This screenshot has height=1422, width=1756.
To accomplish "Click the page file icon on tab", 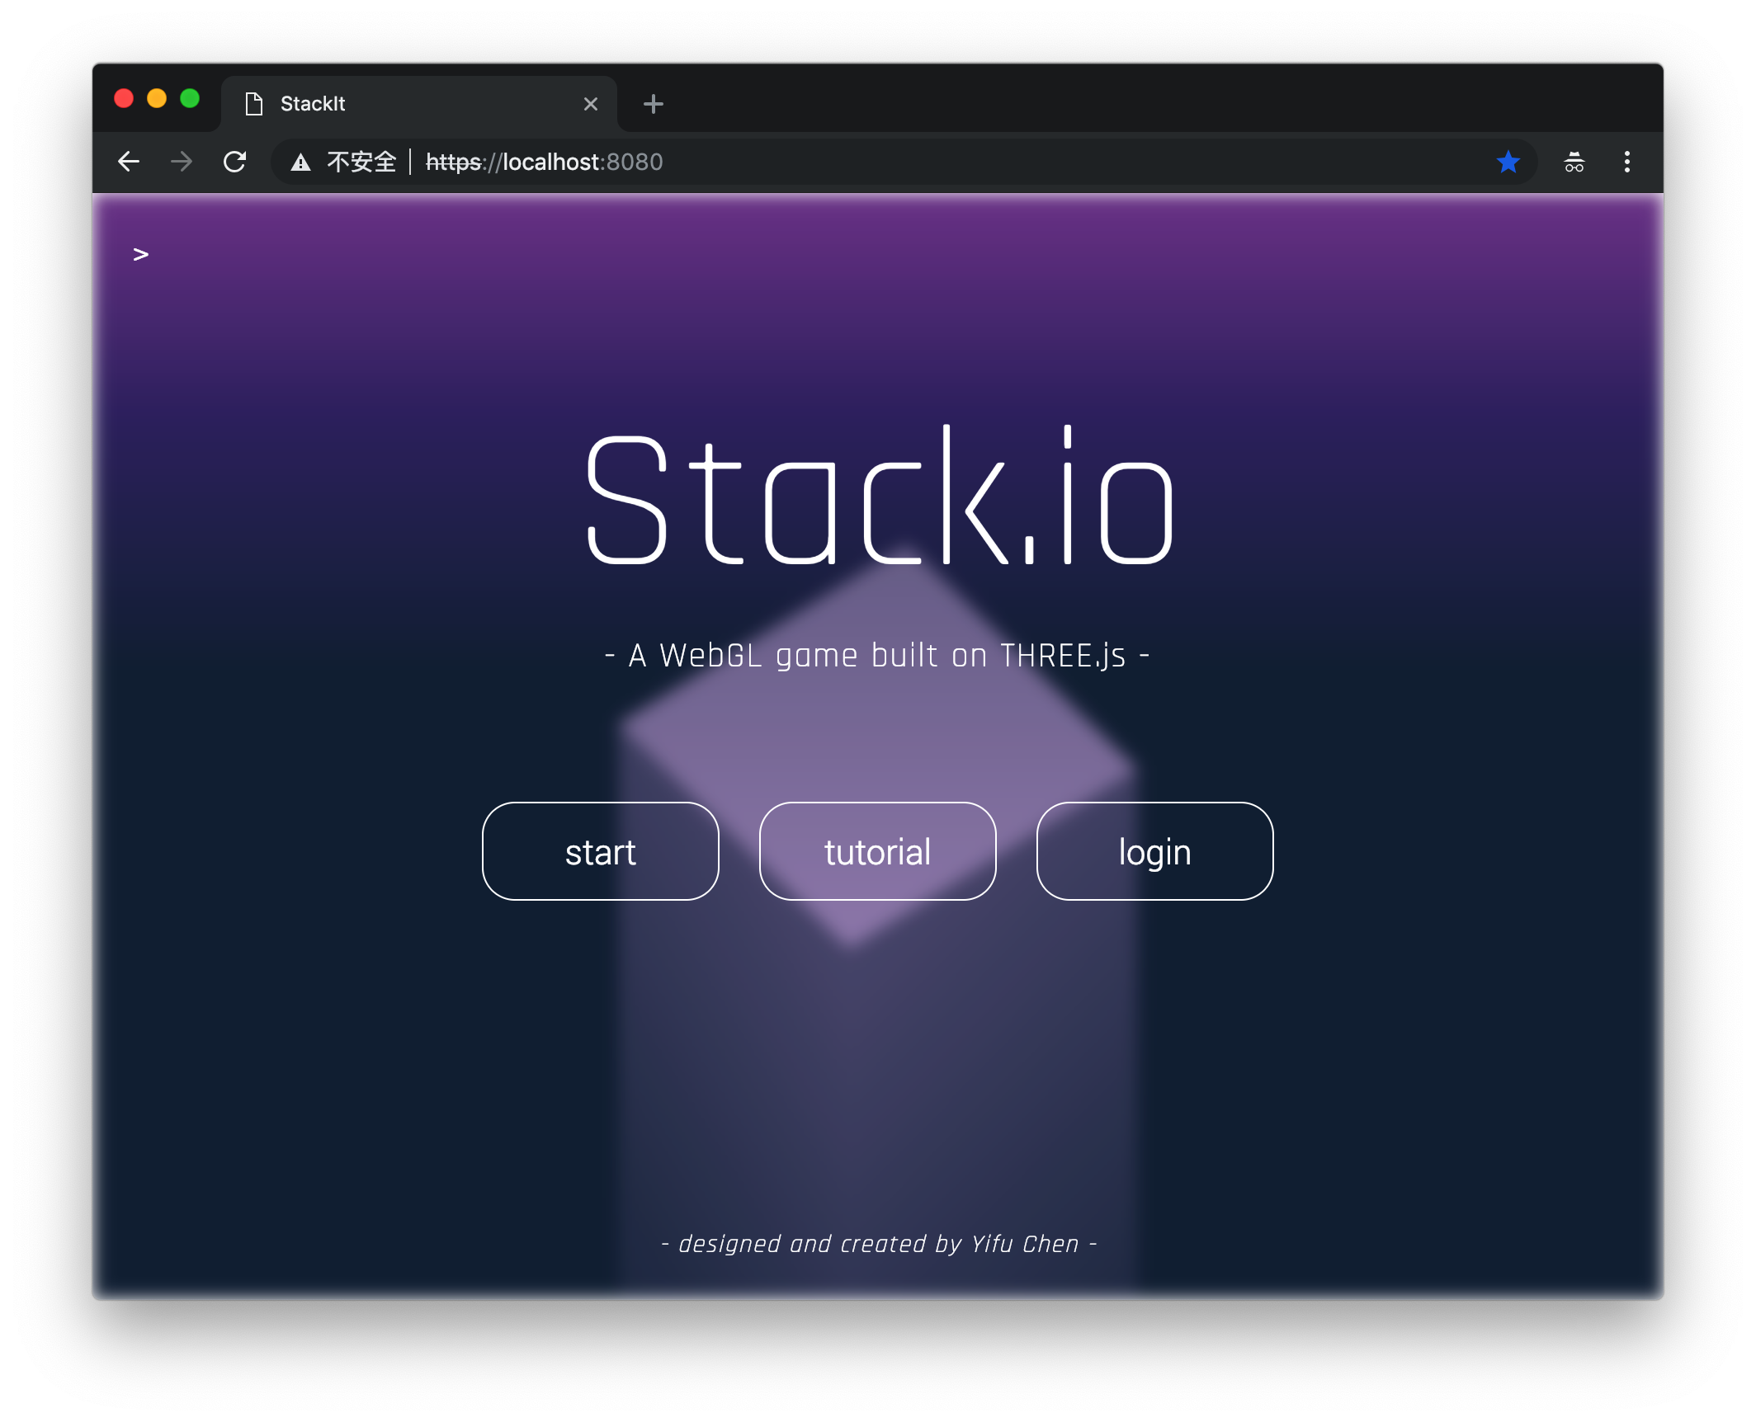I will pos(254,104).
